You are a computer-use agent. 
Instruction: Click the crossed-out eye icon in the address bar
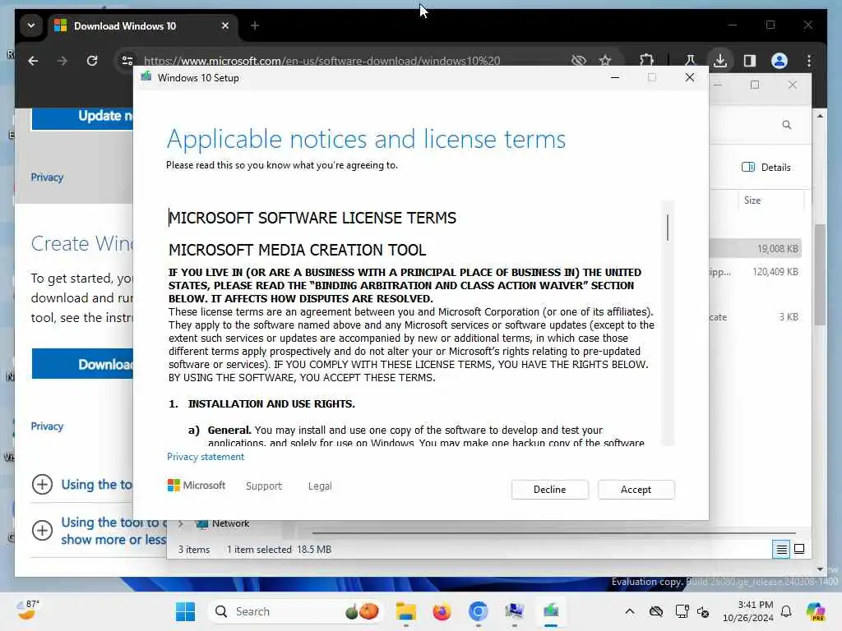(x=579, y=61)
